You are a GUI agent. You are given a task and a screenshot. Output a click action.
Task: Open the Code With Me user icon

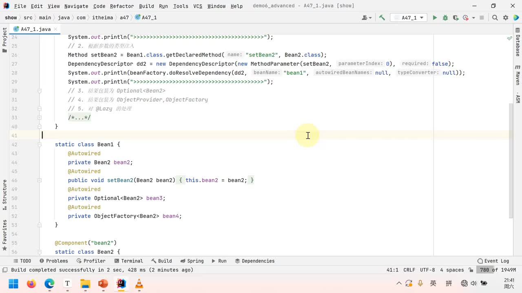tap(367, 17)
